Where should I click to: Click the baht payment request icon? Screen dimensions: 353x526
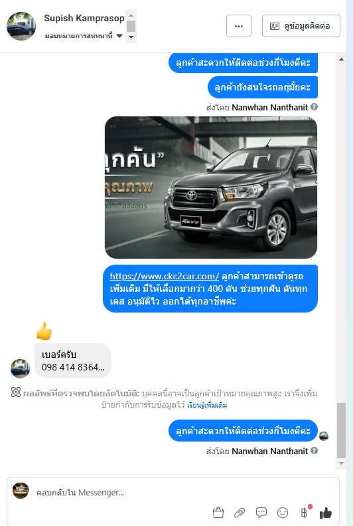(304, 512)
